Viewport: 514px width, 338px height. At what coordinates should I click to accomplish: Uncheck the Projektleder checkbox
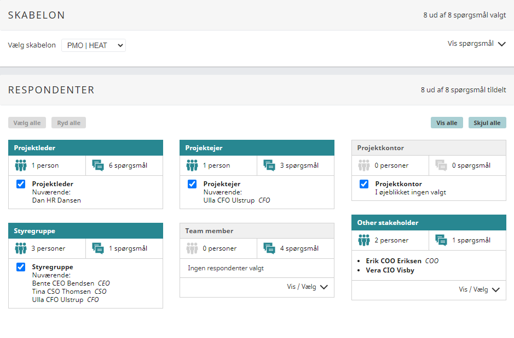point(21,185)
